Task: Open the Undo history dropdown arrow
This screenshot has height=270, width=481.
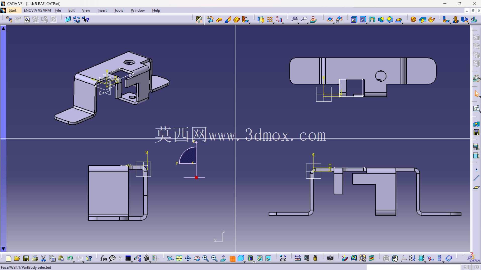Action: coord(74,262)
